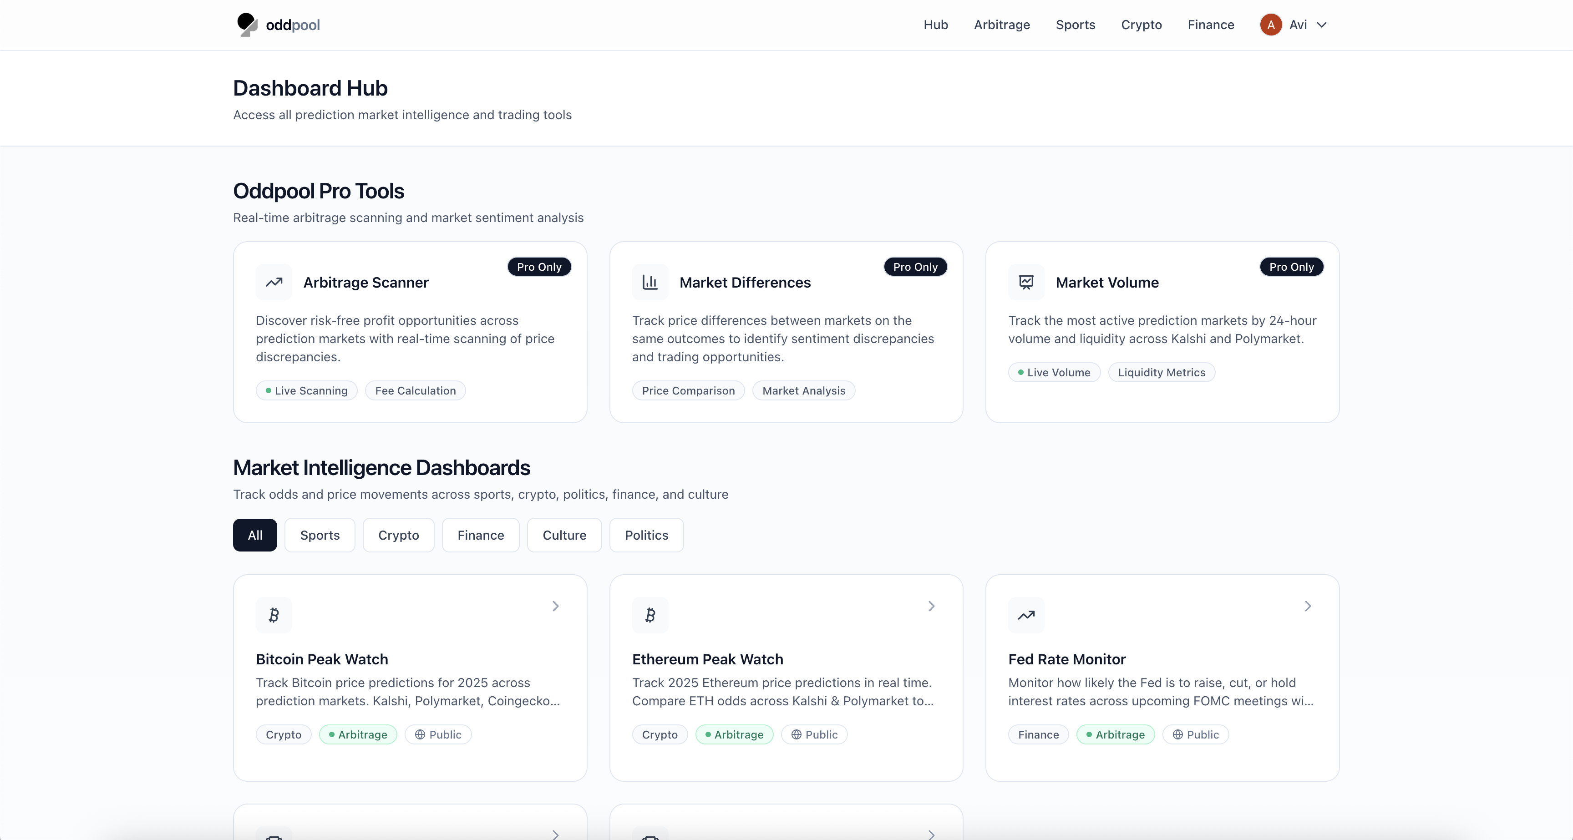Expand the Bitcoin Peak Watch card arrow

pos(555,606)
